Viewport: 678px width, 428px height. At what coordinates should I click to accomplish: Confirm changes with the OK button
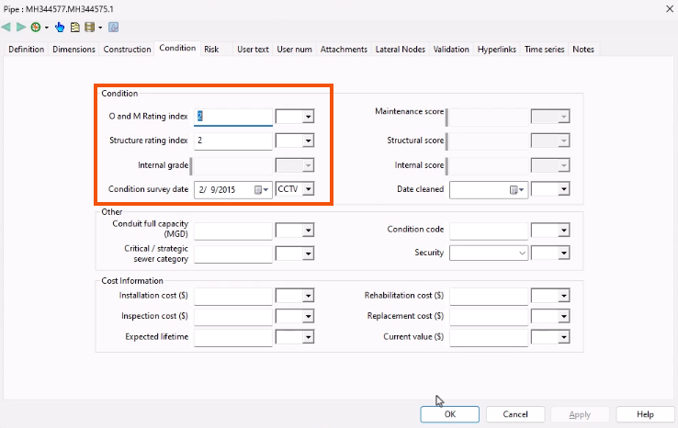tap(449, 414)
